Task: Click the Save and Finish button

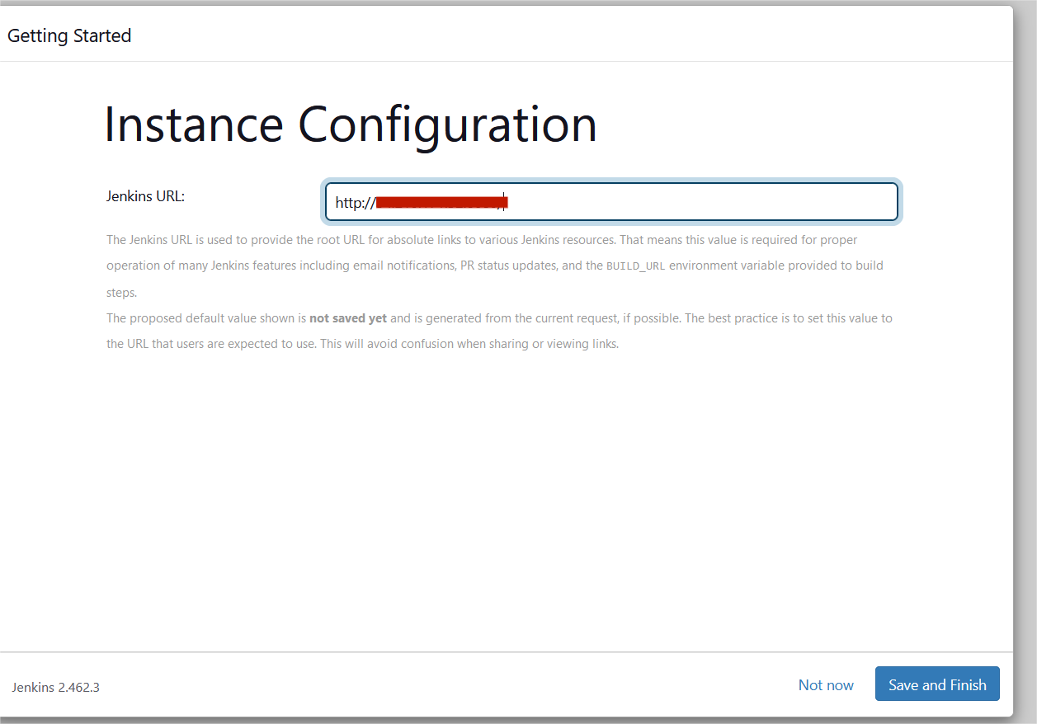Action: pyautogui.click(x=937, y=684)
